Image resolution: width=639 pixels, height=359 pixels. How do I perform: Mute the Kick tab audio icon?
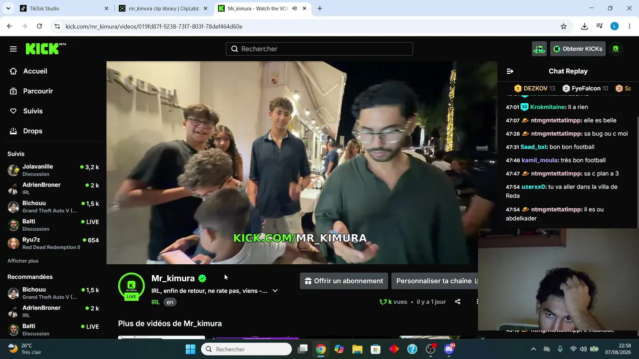click(x=295, y=8)
